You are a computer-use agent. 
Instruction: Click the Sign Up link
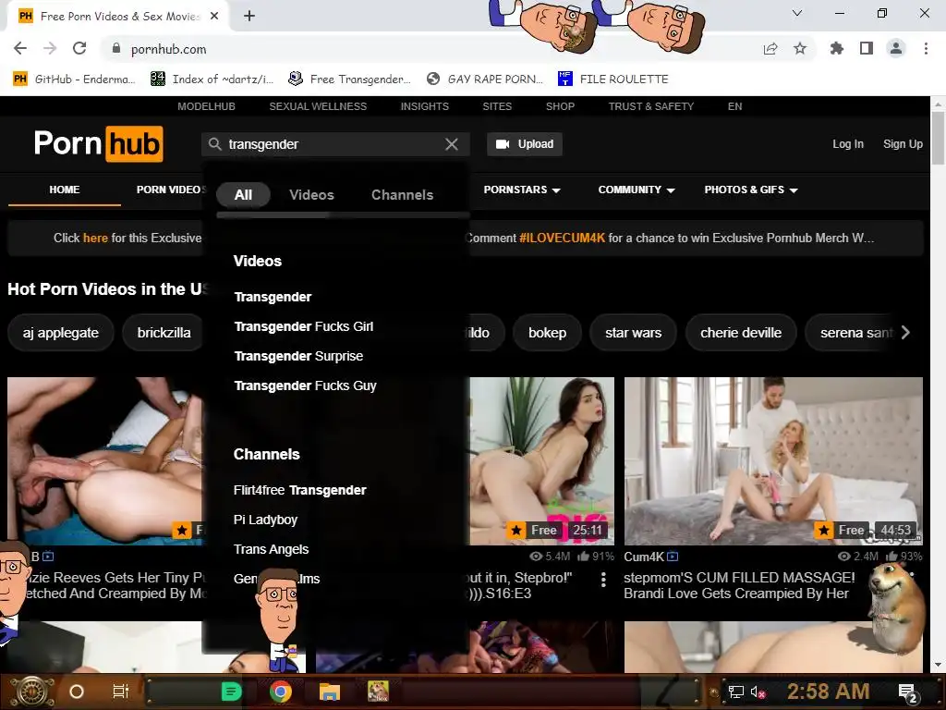tap(903, 144)
